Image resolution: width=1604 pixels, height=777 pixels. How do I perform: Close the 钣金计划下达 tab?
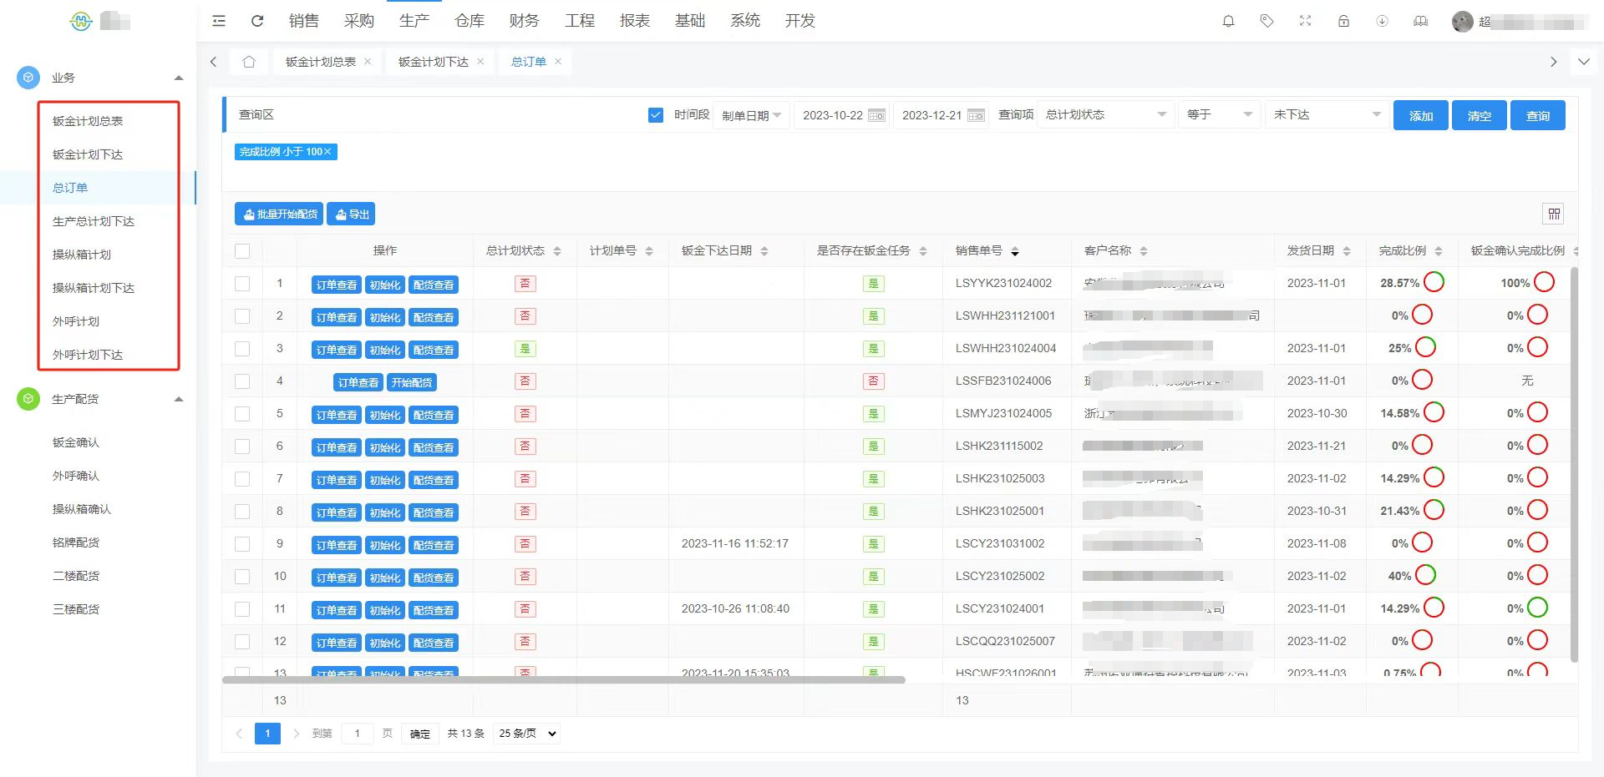480,61
